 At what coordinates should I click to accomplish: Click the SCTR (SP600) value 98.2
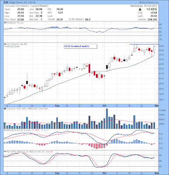[x=88, y=19]
